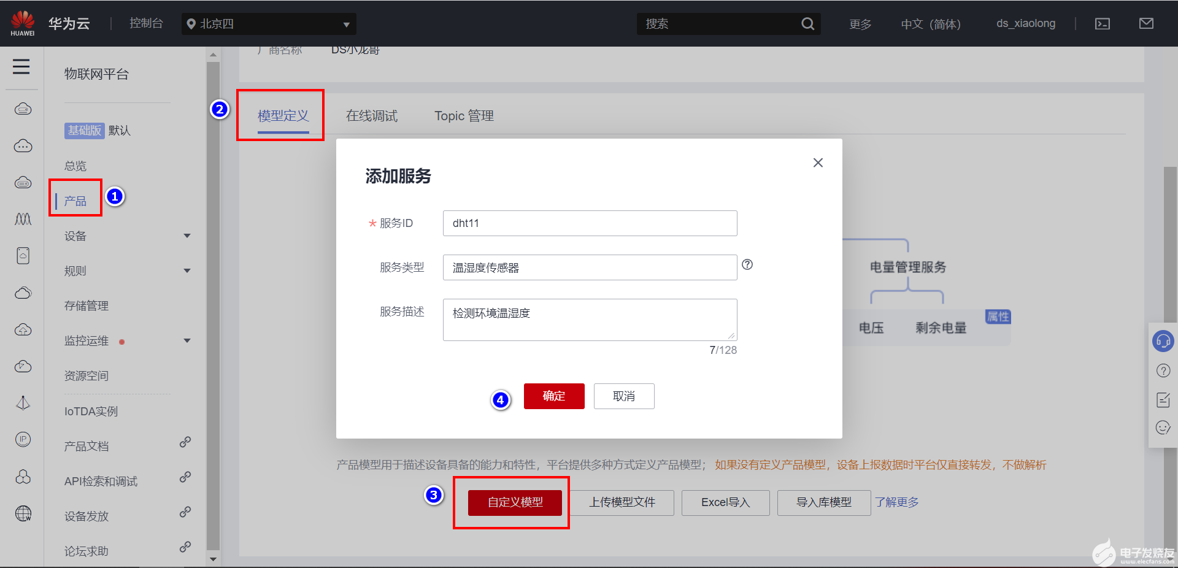
Task: Open IoTDA实例 in the sidebar
Action: (x=91, y=411)
